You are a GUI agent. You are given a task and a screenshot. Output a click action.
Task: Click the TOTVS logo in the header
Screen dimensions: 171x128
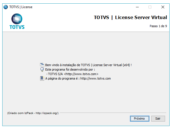point(17,22)
